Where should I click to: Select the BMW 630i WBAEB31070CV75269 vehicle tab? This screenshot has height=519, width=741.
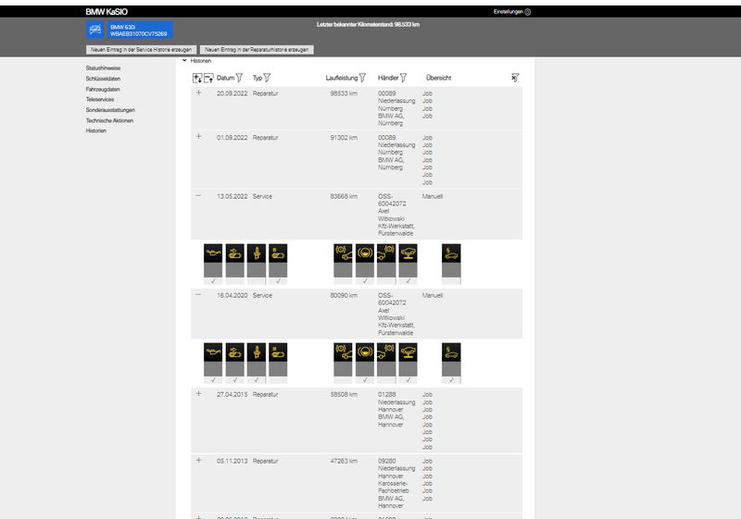[140, 30]
